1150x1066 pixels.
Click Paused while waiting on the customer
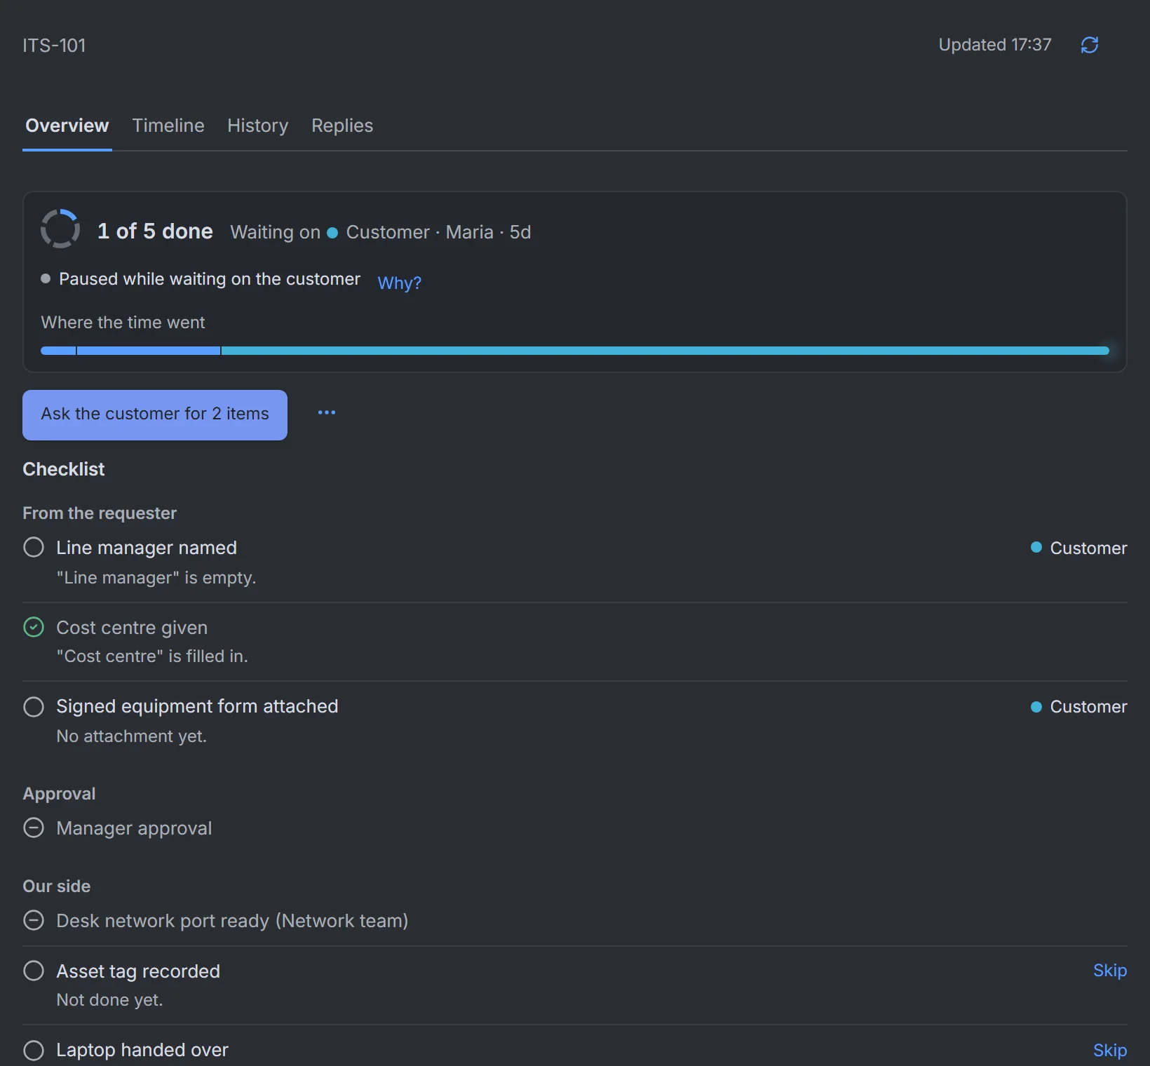point(210,279)
